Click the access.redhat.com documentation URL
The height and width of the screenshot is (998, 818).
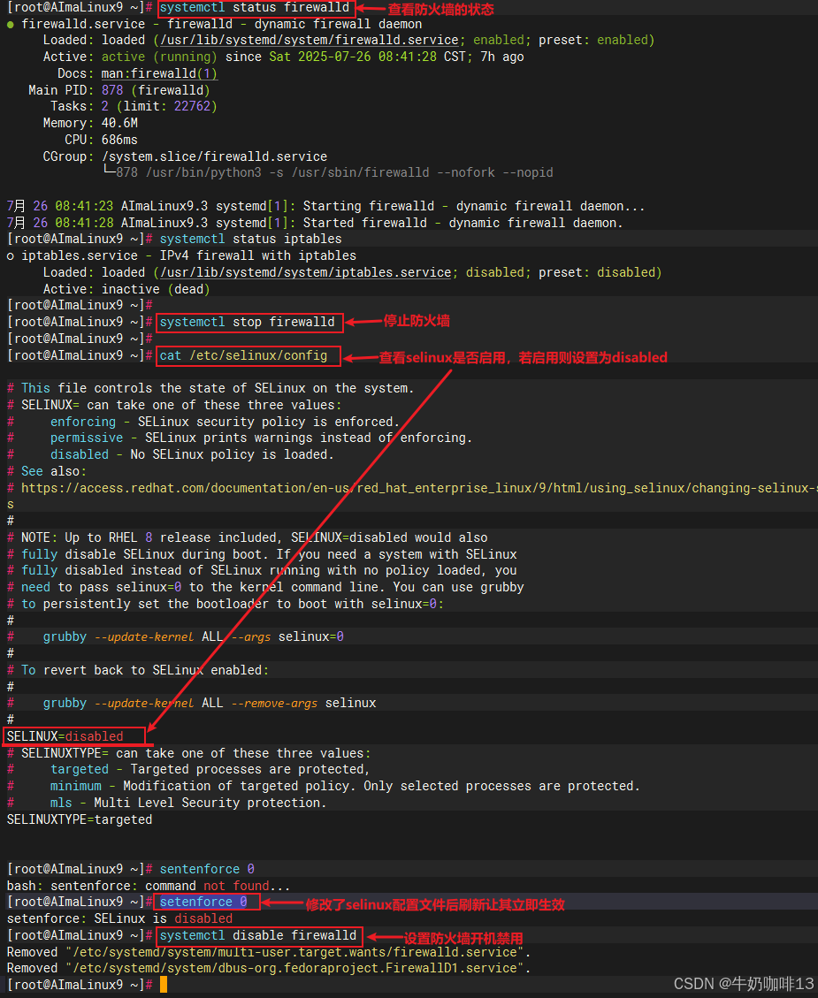[419, 488]
